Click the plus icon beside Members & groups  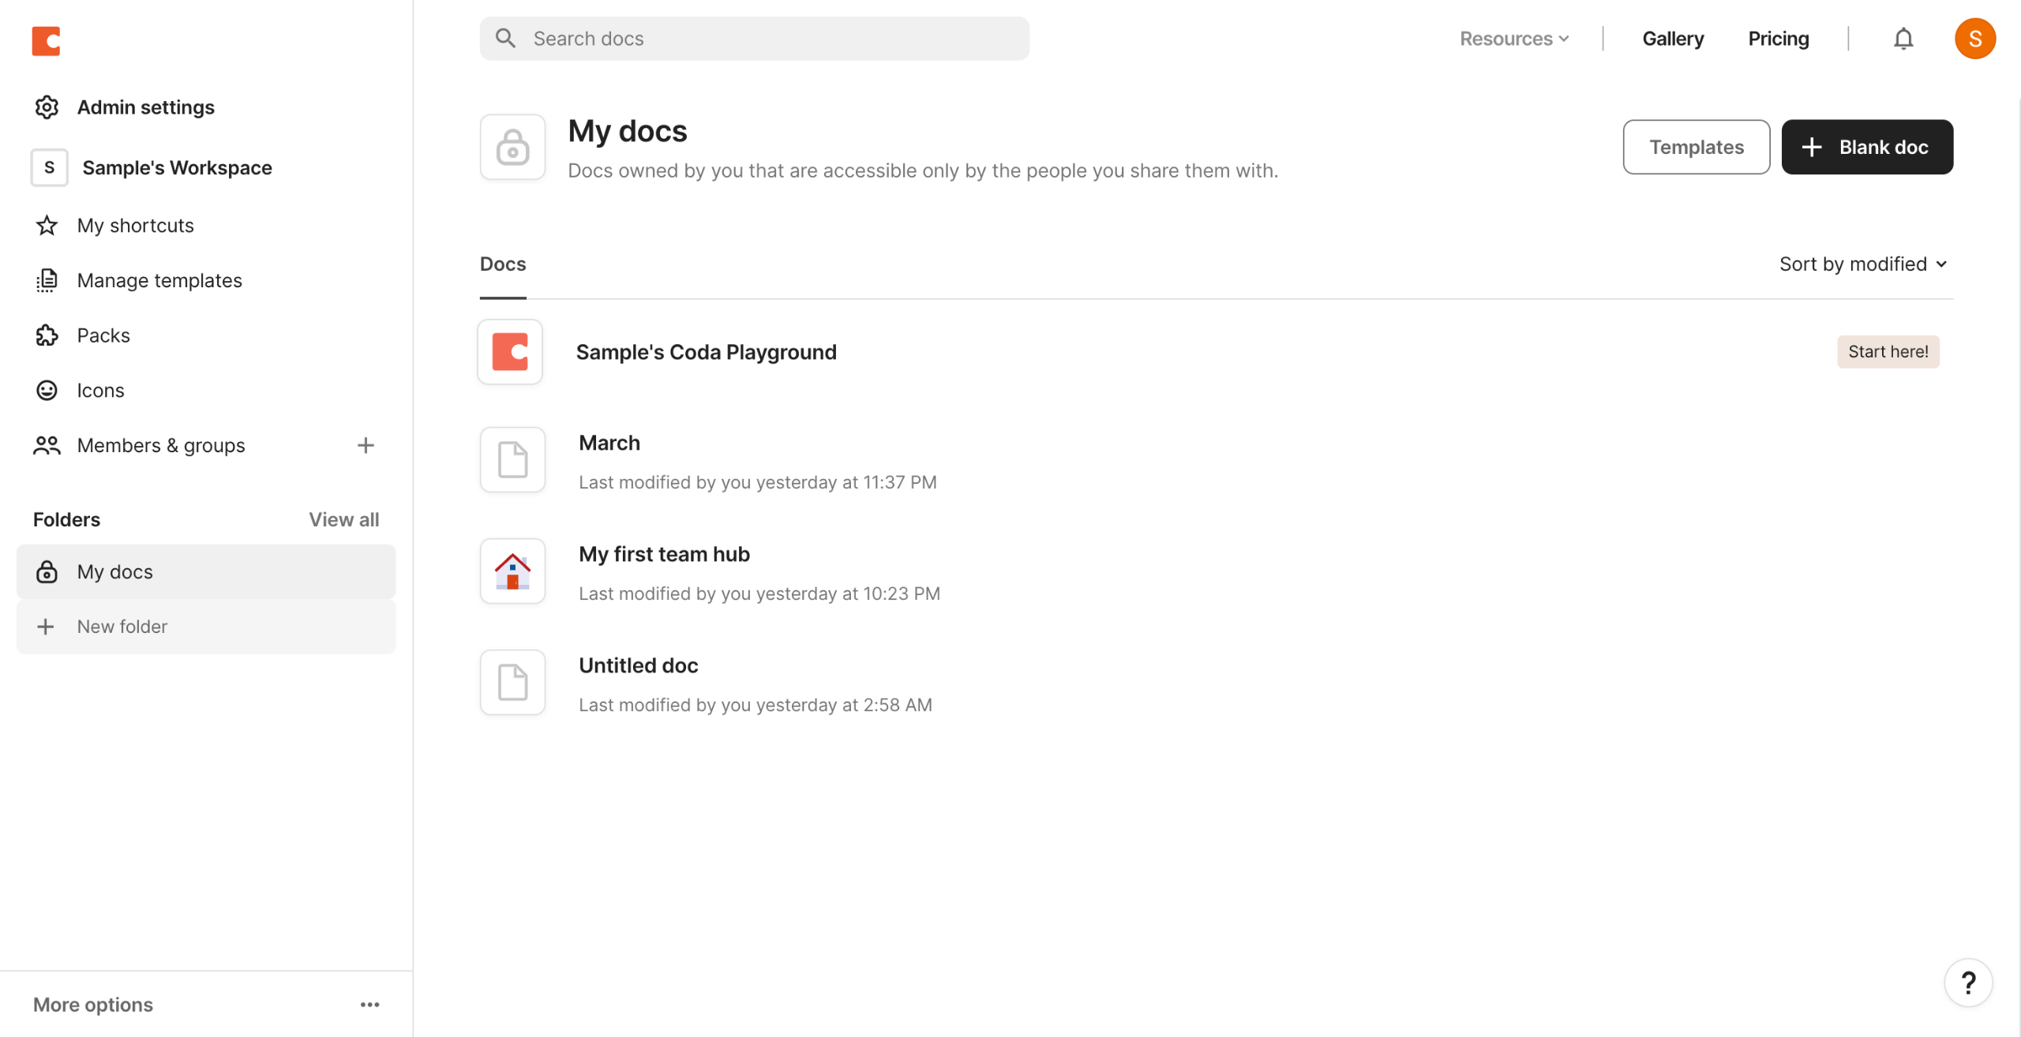pyautogui.click(x=366, y=445)
